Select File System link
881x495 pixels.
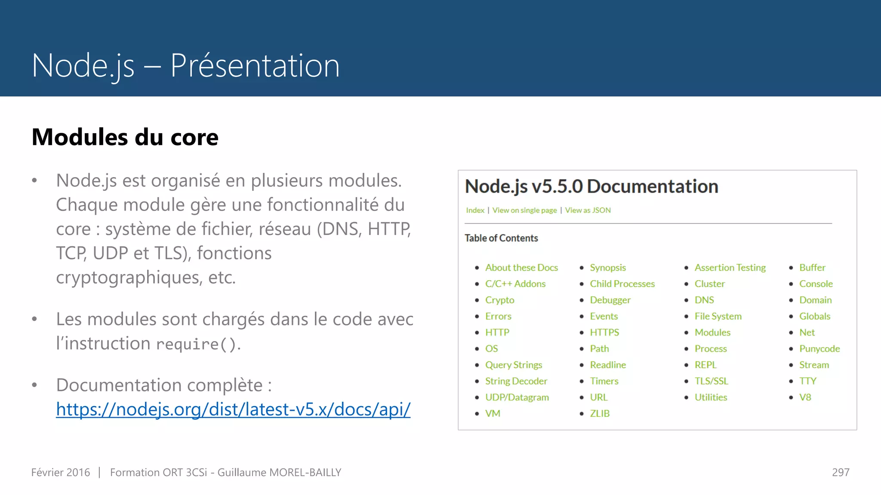point(718,316)
